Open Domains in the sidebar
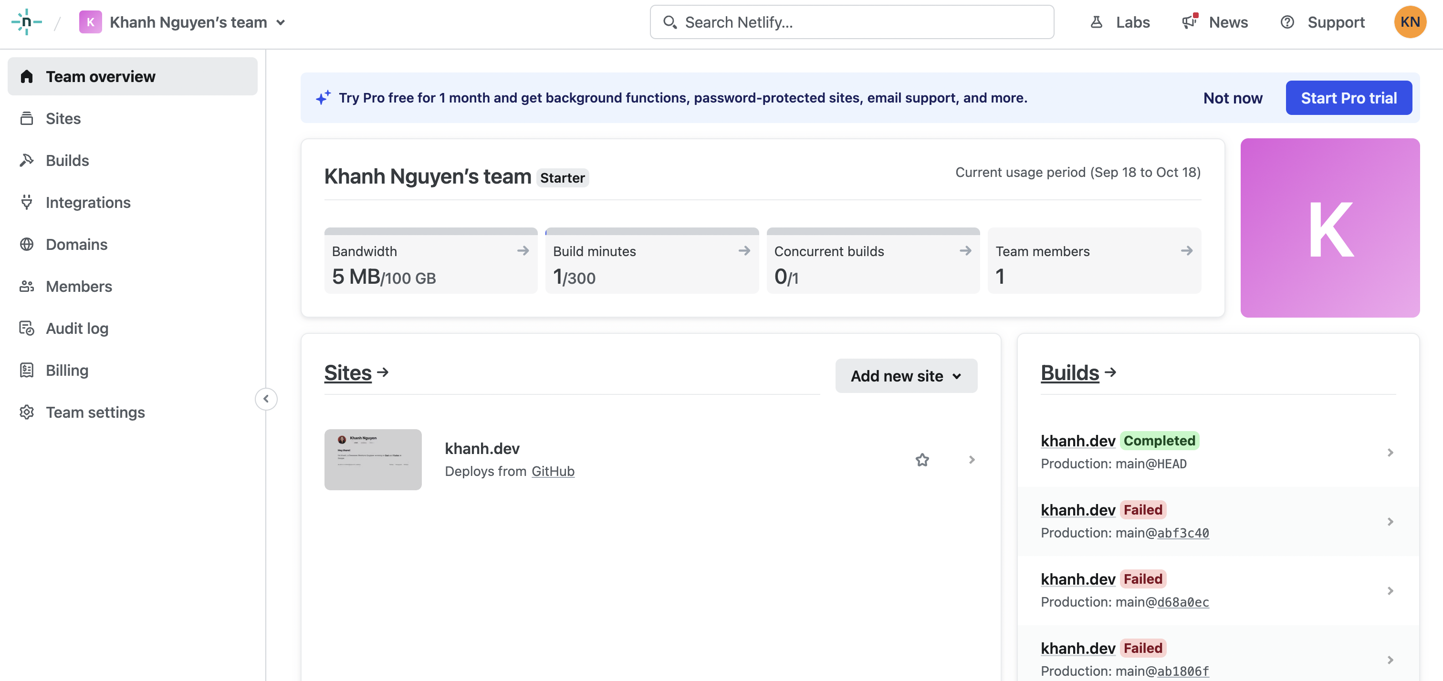This screenshot has width=1443, height=681. (133, 244)
